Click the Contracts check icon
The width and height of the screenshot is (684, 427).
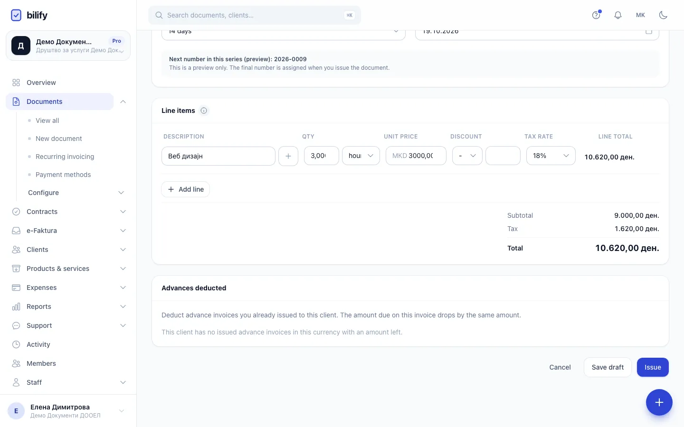pyautogui.click(x=16, y=212)
